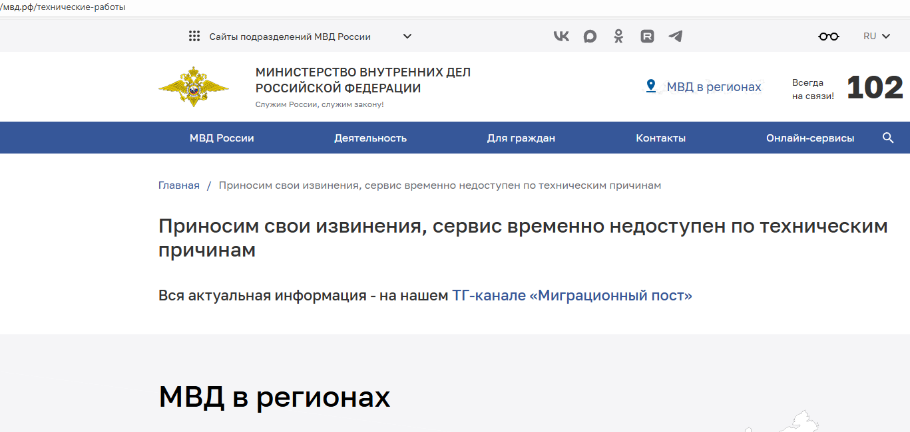910x432 pixels.
Task: Follow the 'ТГ-канале «Миграционный пост»' link
Action: coord(572,296)
